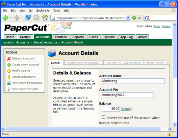The image size is (178, 138).
Task: Switch to the Security sub-tab
Action: coord(111,63)
